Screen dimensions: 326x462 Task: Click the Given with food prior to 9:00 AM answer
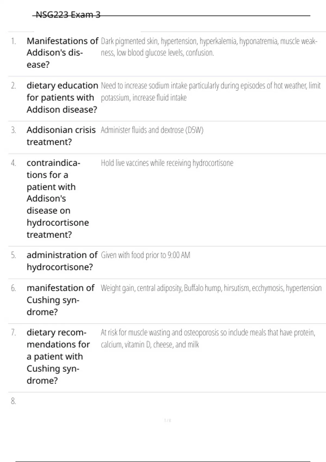coord(145,255)
